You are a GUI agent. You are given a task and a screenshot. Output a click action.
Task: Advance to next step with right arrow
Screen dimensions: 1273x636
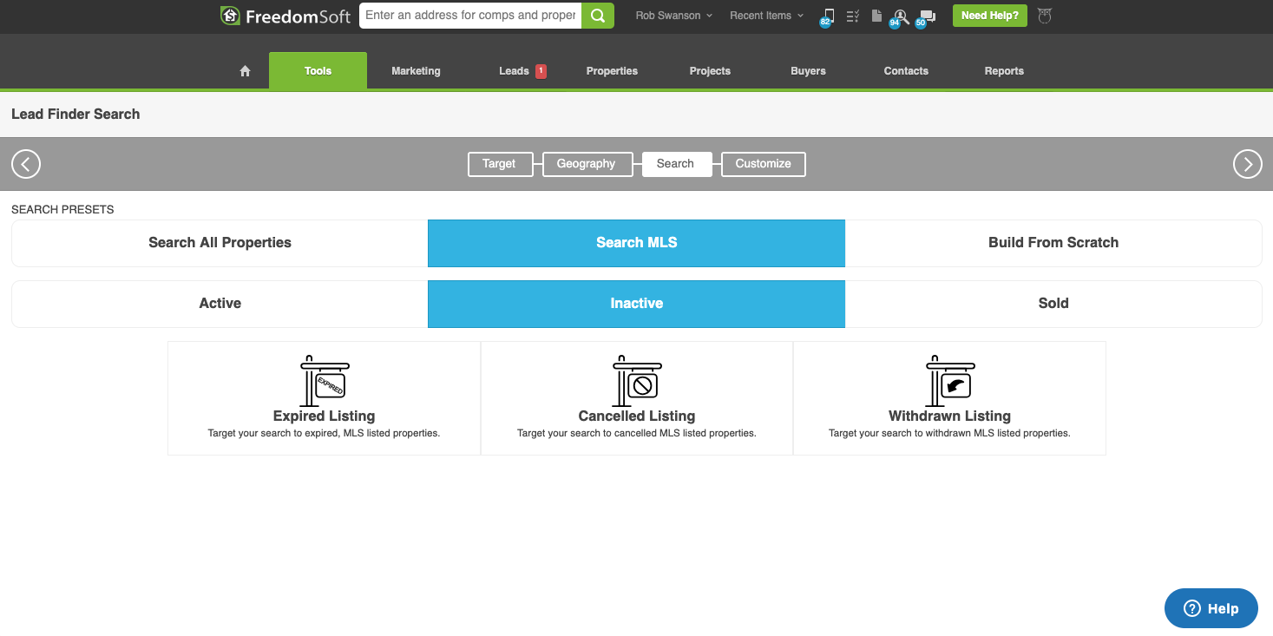(x=1247, y=164)
